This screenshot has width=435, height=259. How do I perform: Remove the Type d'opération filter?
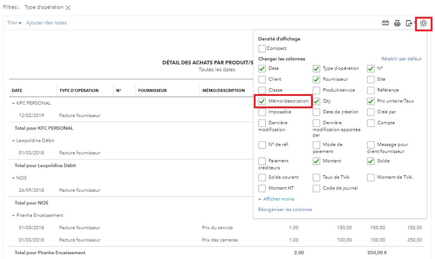pos(68,8)
